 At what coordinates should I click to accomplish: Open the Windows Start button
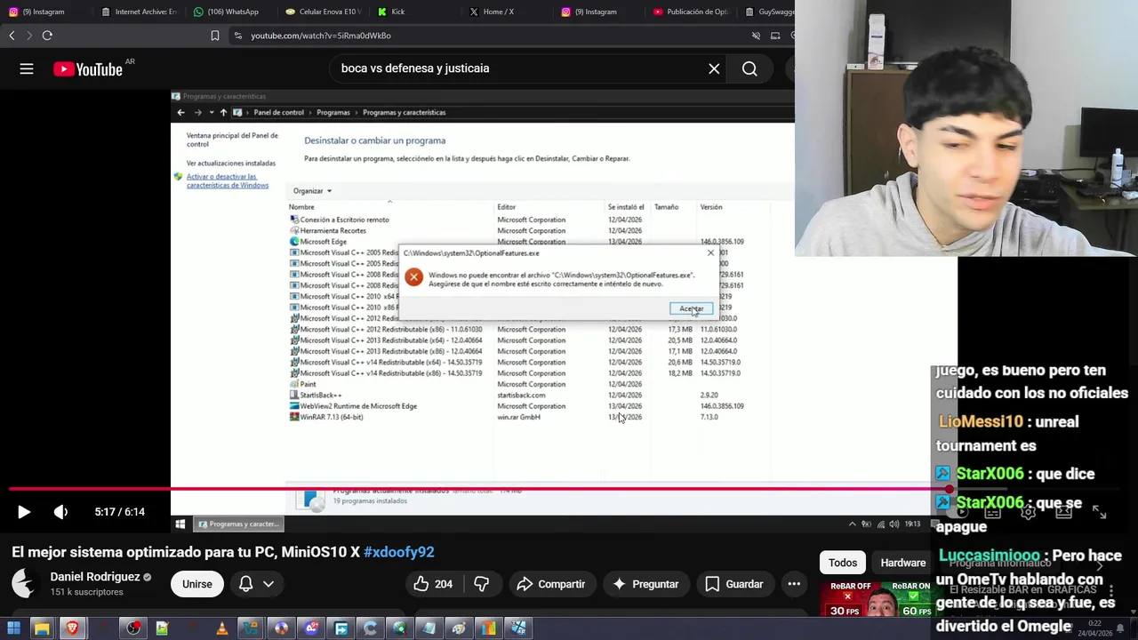coord(13,628)
